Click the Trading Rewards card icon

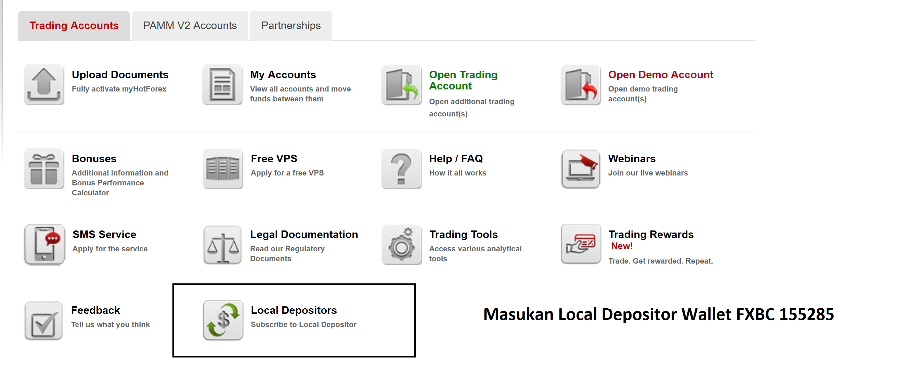point(581,244)
